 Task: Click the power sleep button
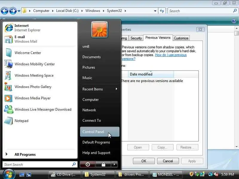click(x=88, y=164)
